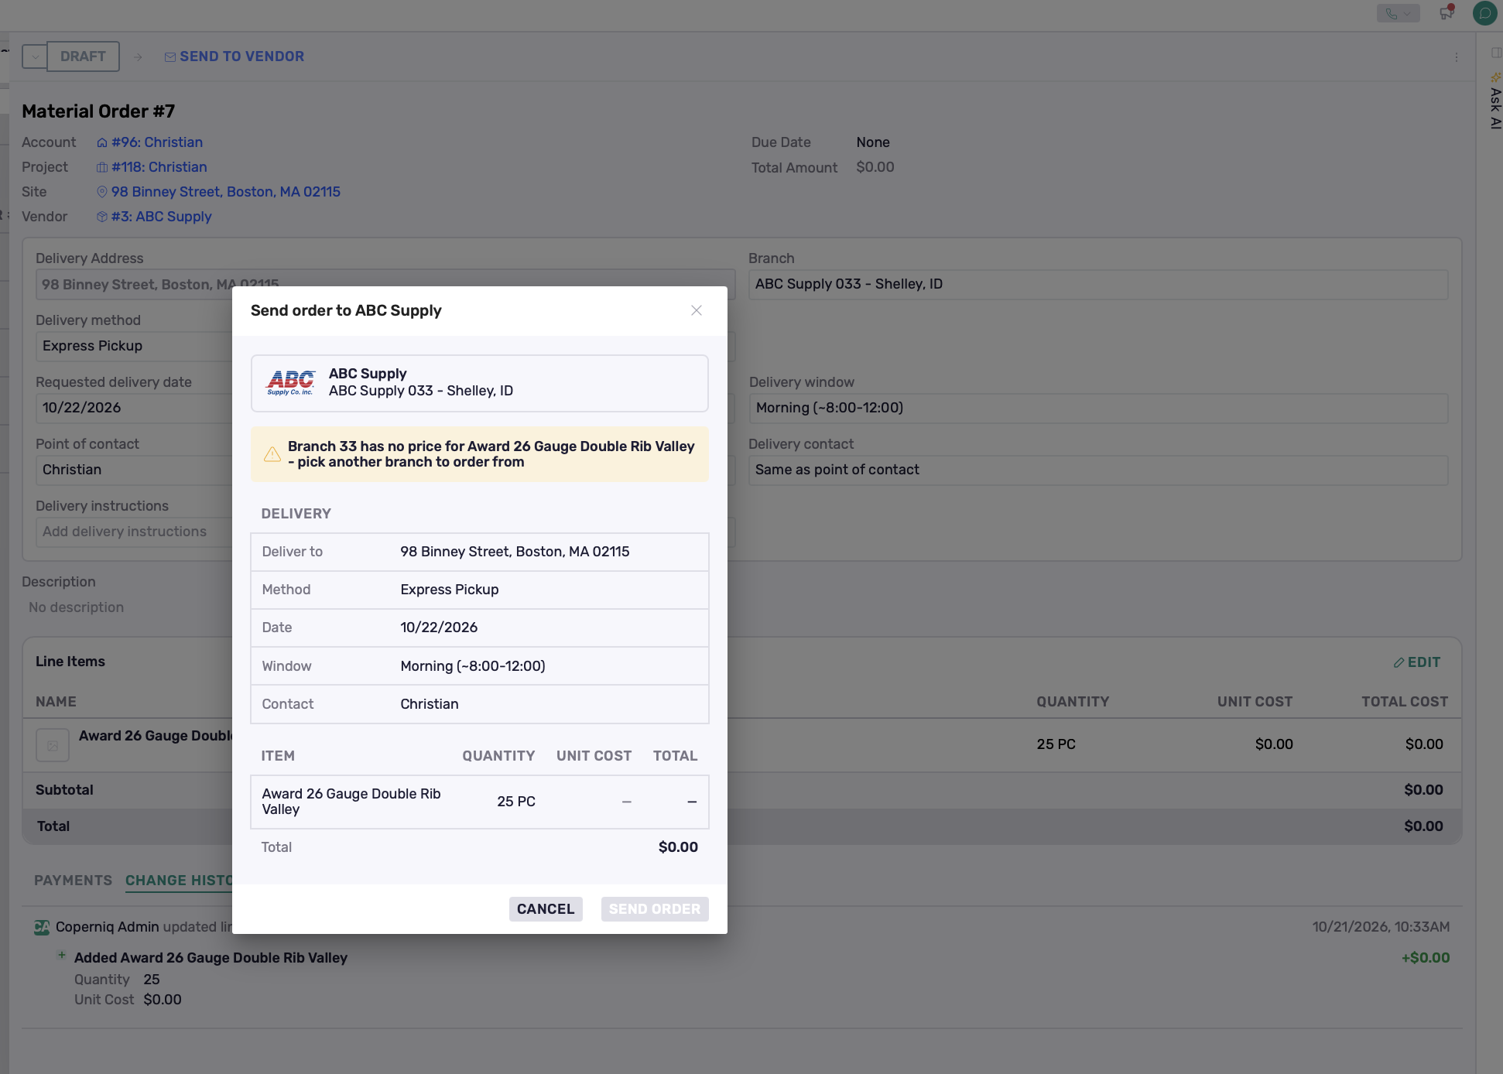
Task: Click the Delivery Address field
Action: pos(385,284)
